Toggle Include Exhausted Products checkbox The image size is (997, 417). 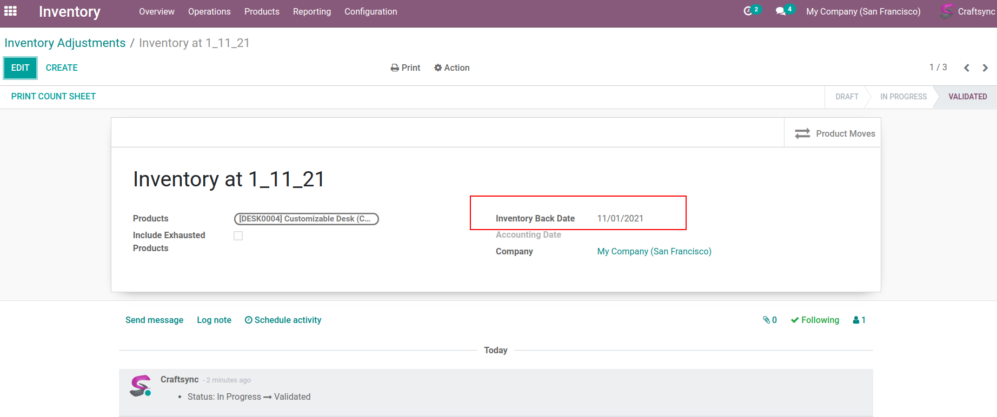238,236
